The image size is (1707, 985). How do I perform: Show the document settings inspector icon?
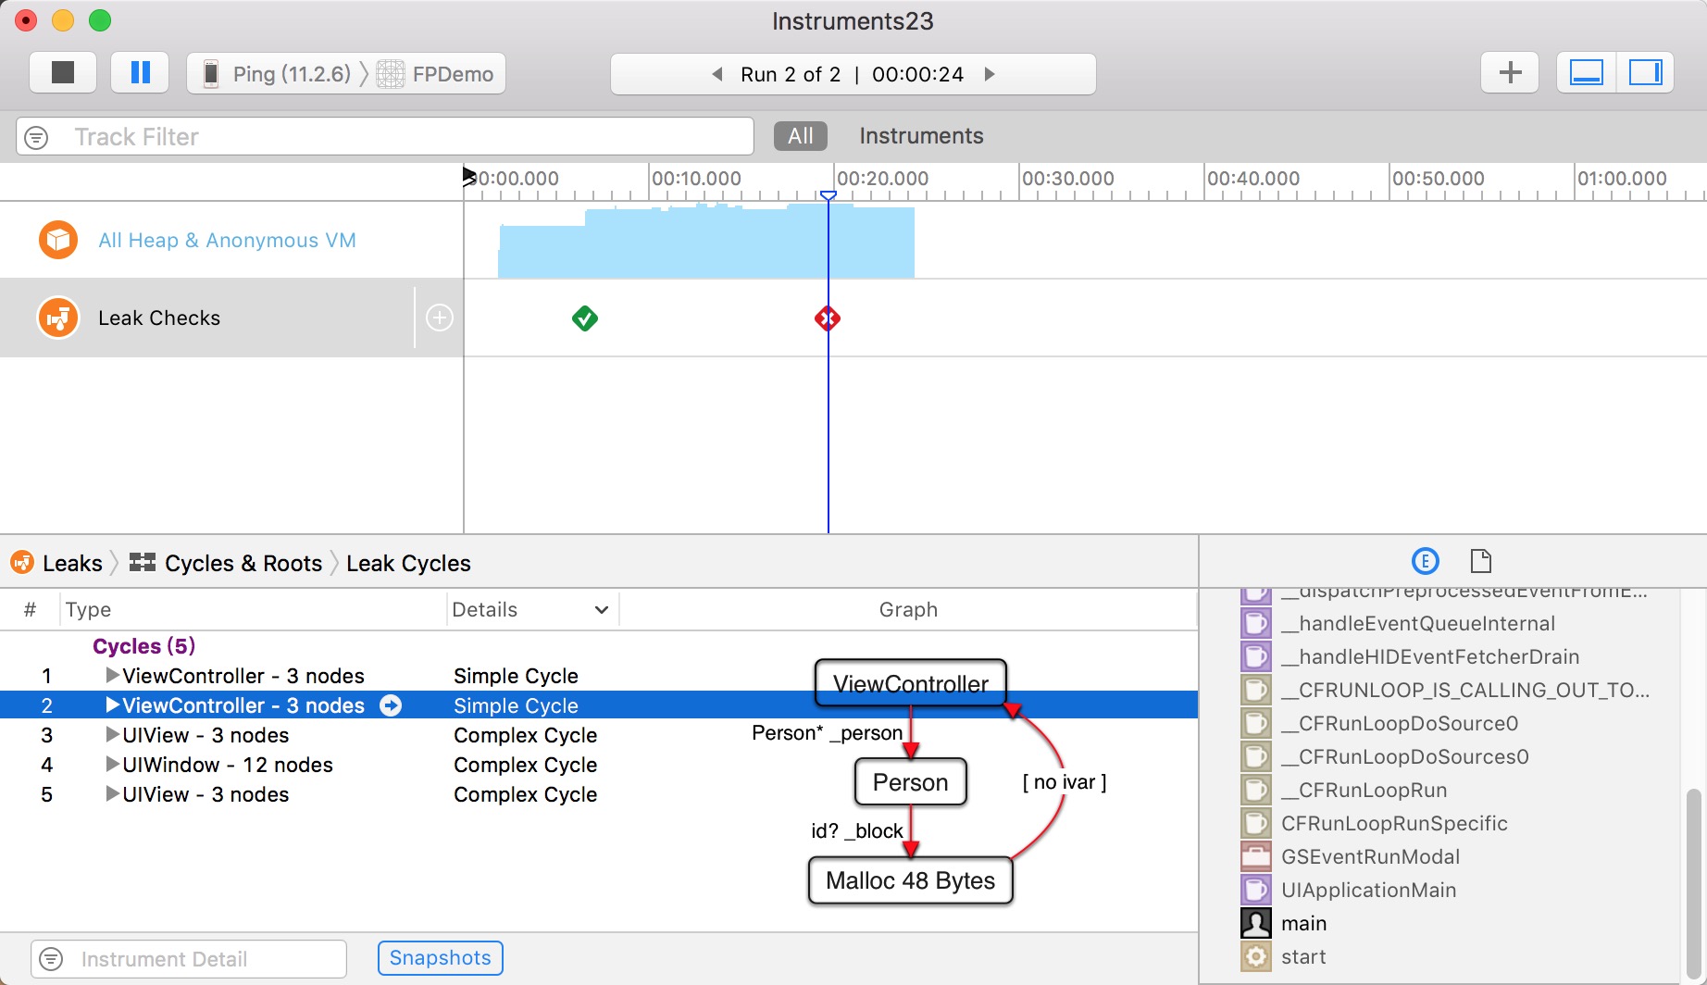tap(1480, 561)
